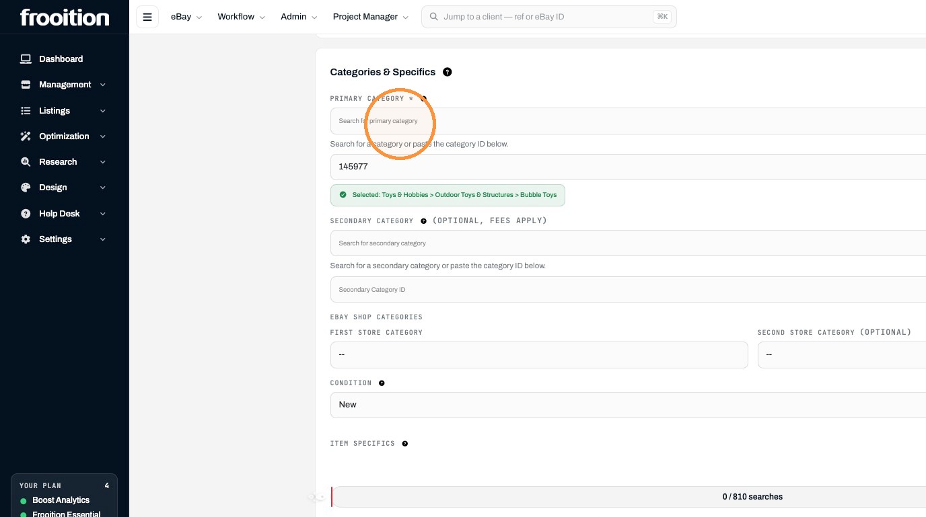
Task: Click the Management store icon
Action: point(26,85)
